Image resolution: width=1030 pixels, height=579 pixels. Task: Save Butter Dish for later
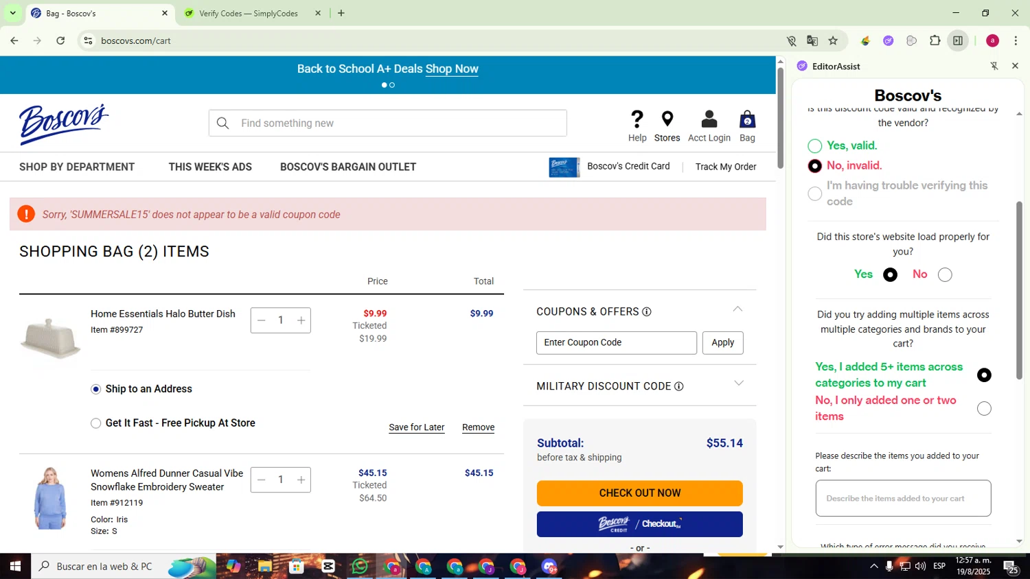tap(416, 427)
